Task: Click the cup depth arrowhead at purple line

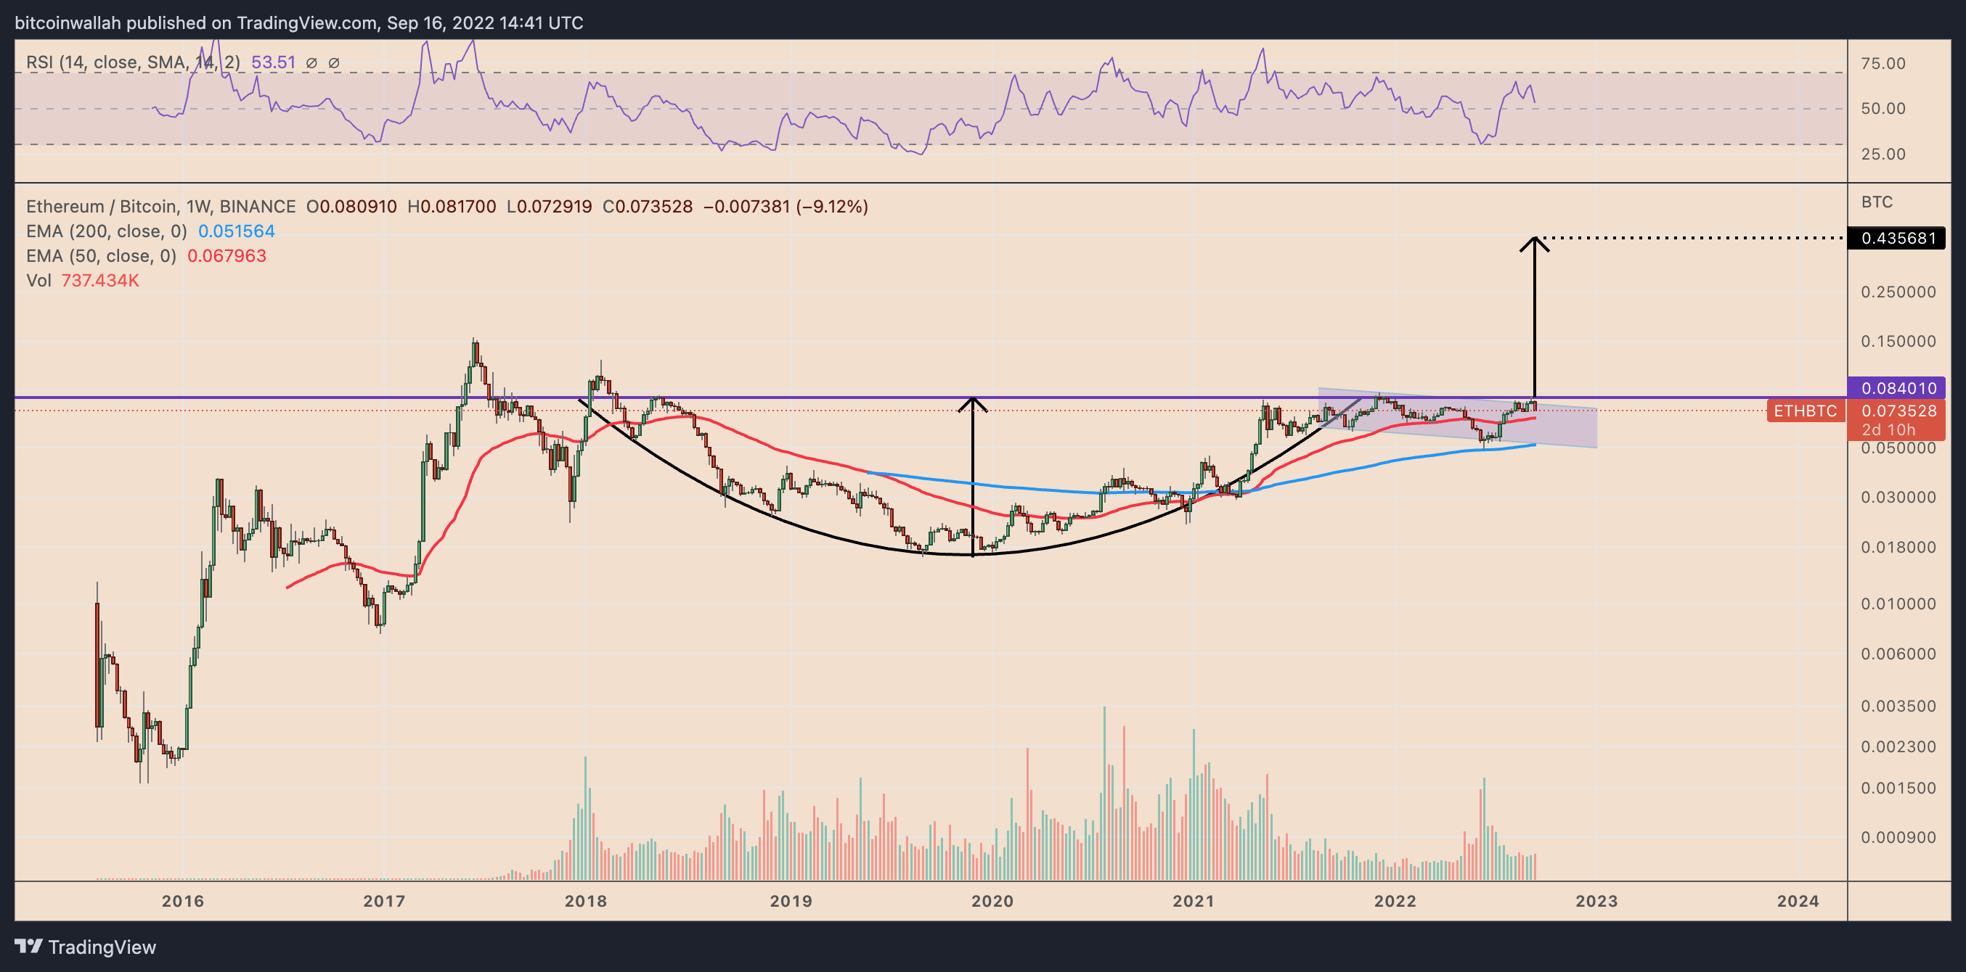Action: coord(972,403)
